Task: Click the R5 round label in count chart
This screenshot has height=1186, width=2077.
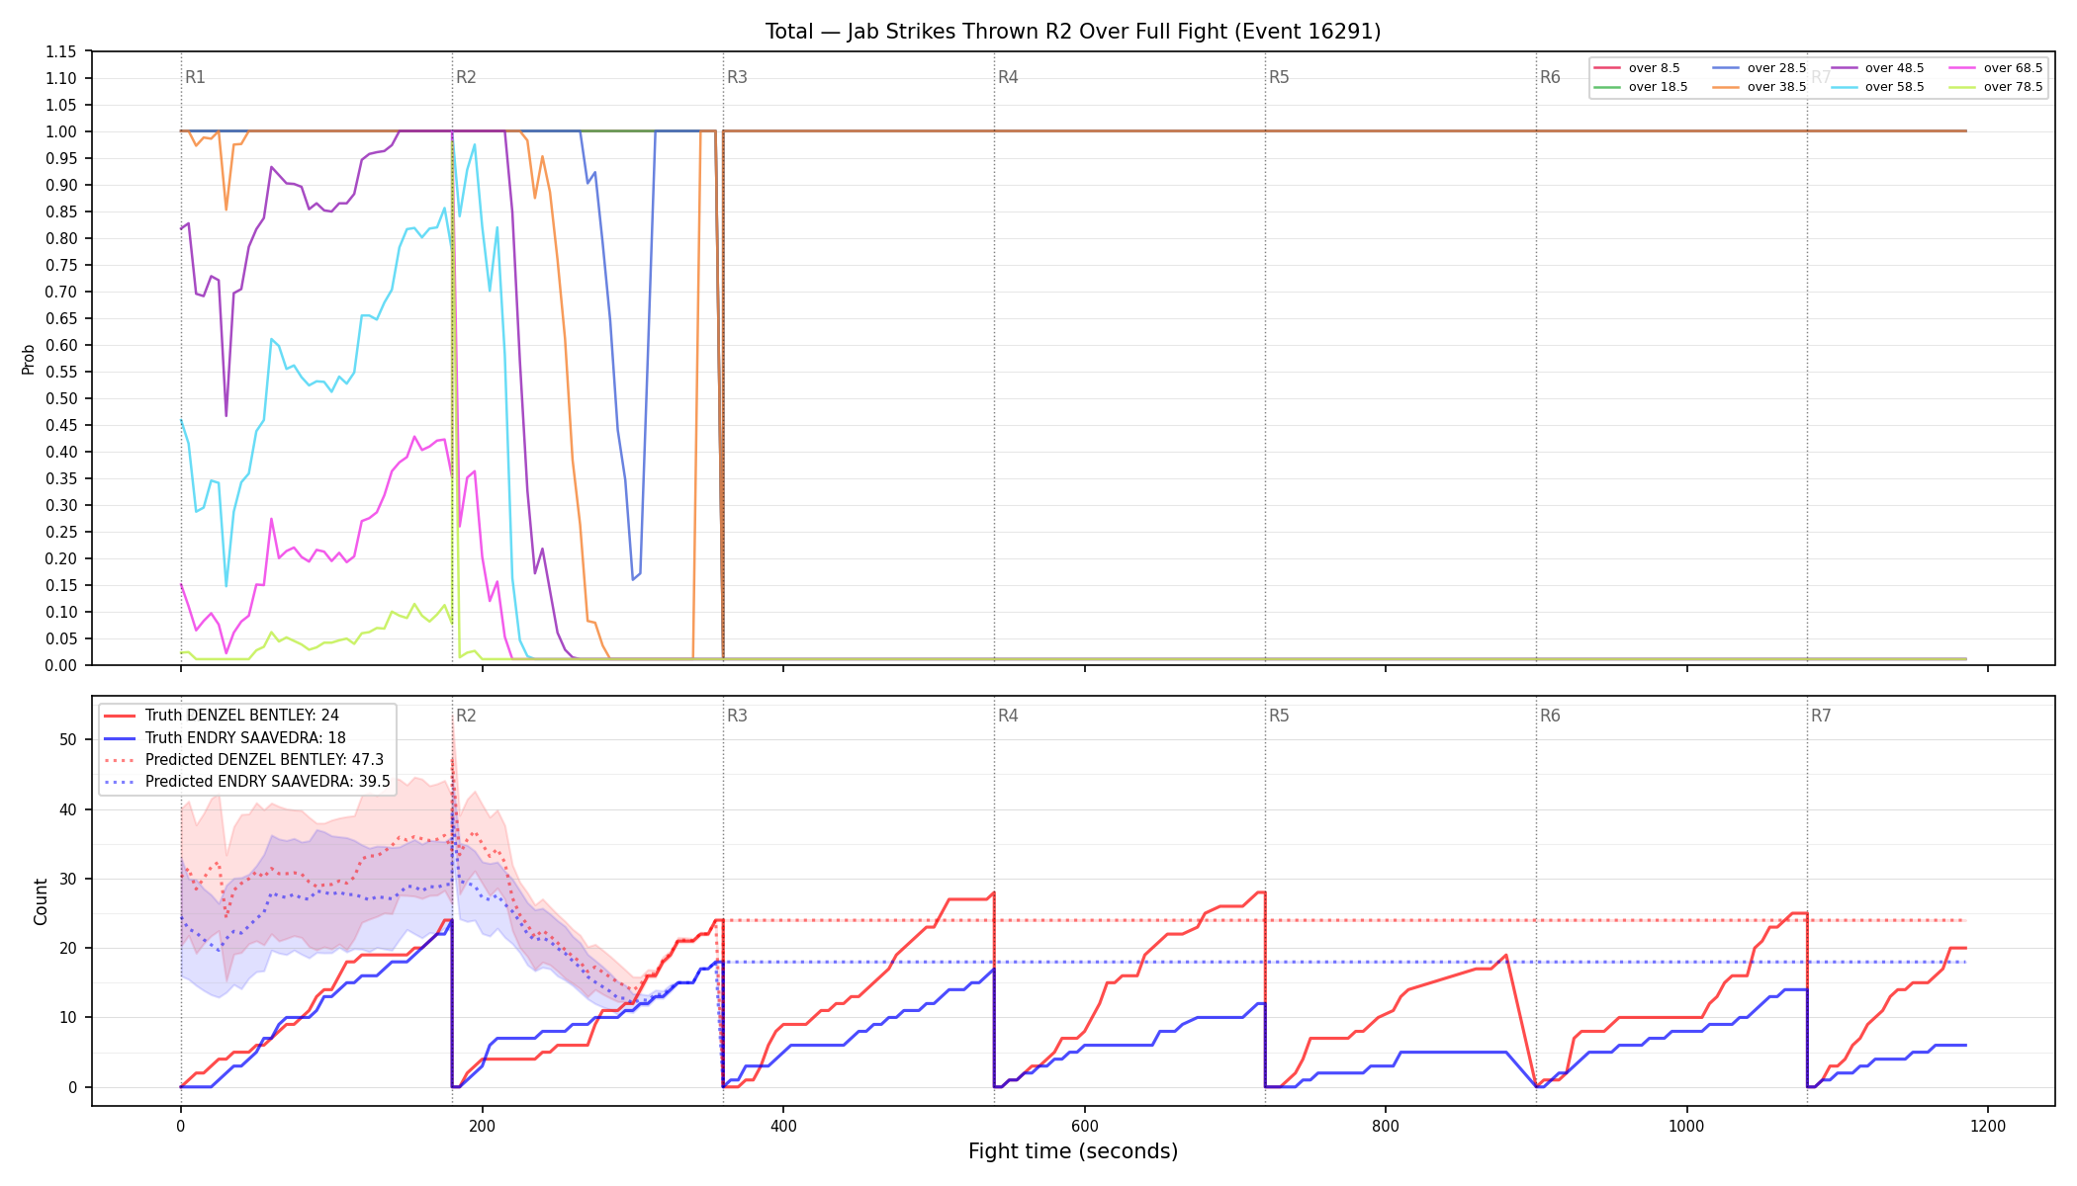Action: coord(1279,716)
